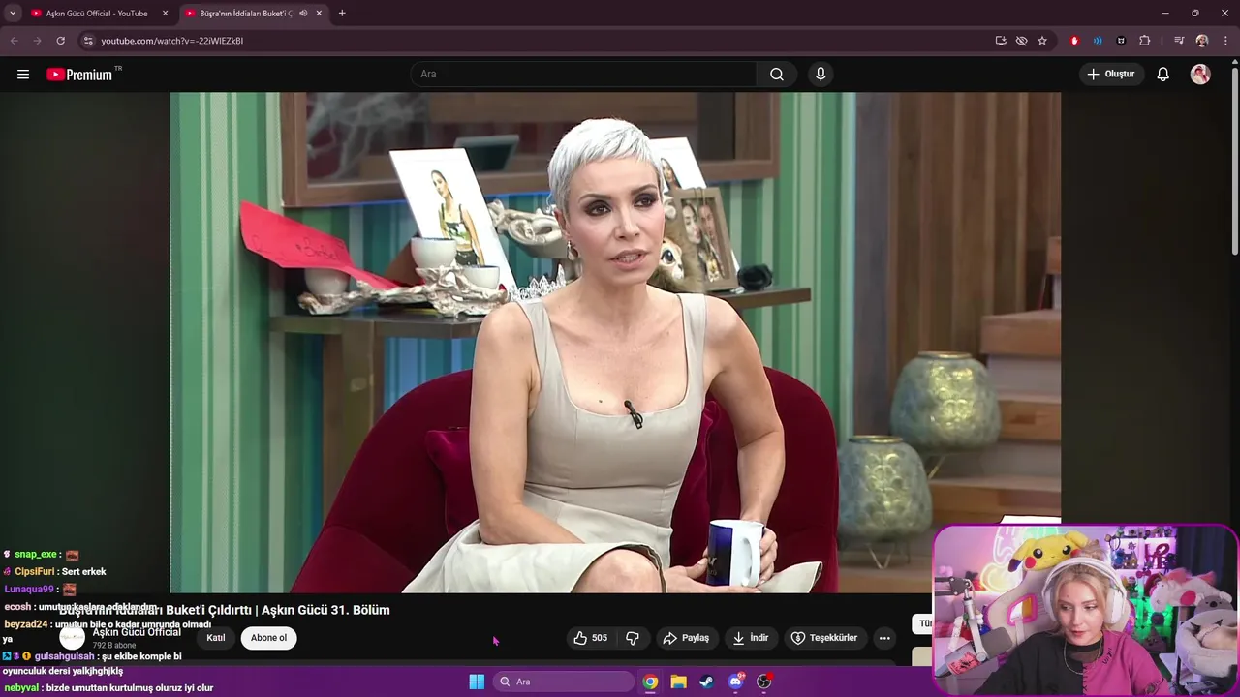Image resolution: width=1240 pixels, height=697 pixels.
Task: Close the Aşkın Gücü Official tab
Action: [165, 14]
